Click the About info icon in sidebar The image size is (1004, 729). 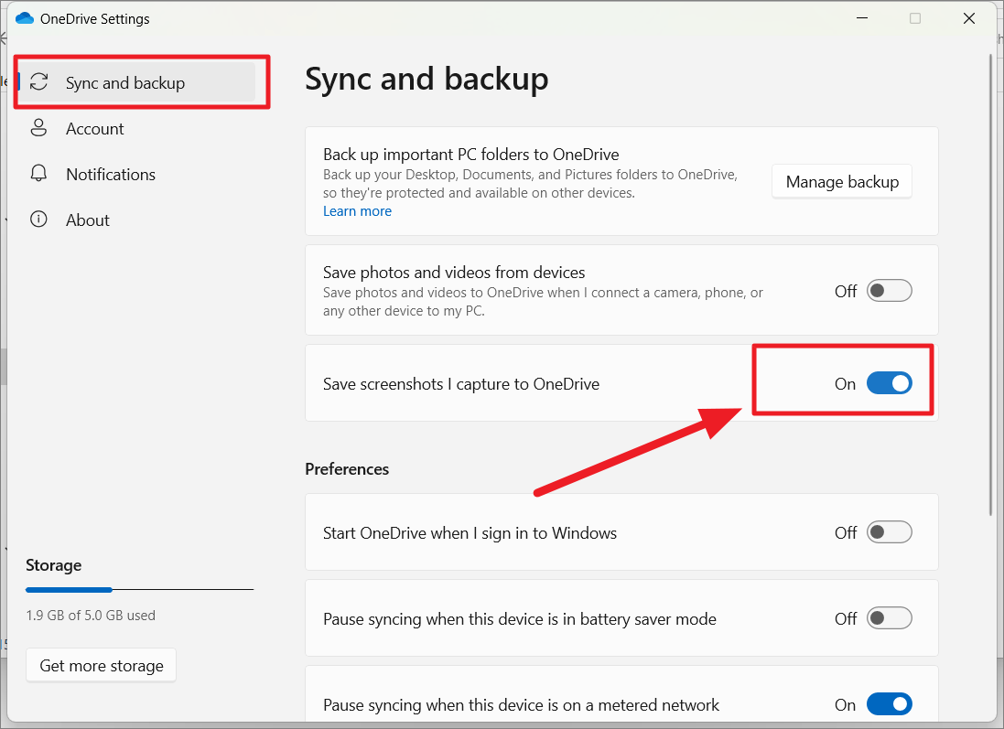pos(38,220)
